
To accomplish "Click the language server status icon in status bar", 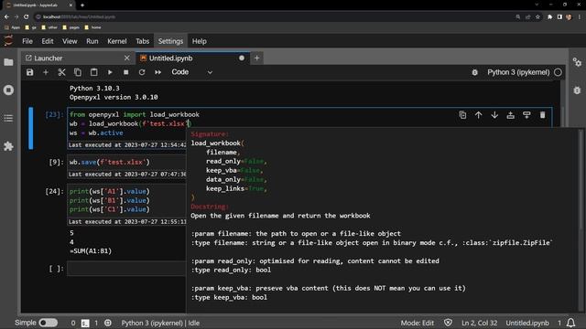I will click(108, 323).
